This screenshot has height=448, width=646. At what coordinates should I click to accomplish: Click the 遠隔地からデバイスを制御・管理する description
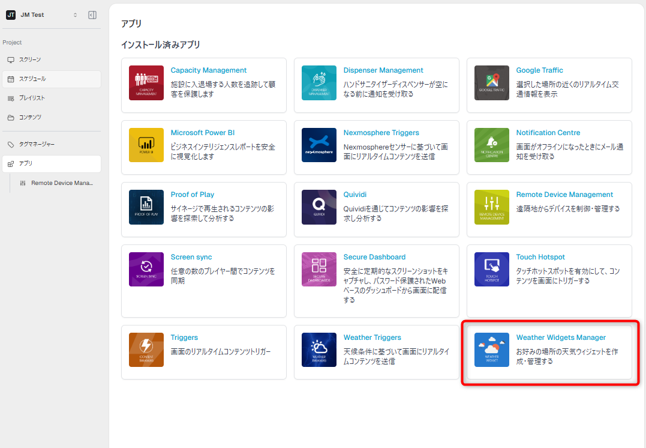pos(568,209)
